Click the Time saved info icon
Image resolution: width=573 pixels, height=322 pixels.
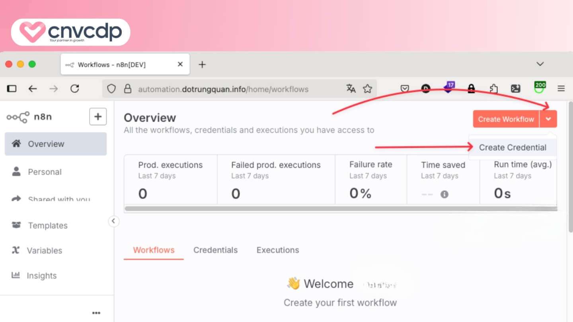tap(444, 194)
